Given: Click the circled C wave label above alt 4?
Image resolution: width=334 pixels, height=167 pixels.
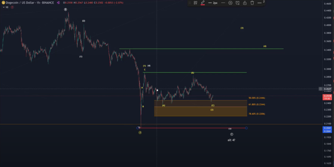Looking at the screenshot, I should (232, 134).
